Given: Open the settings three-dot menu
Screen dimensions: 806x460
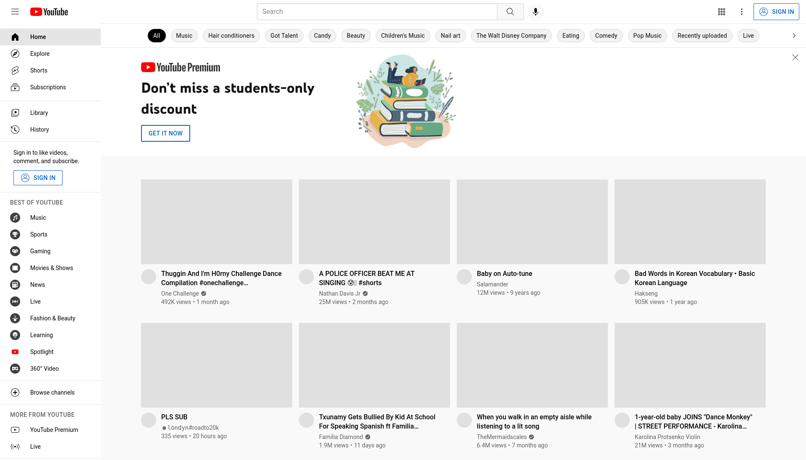Looking at the screenshot, I should pos(741,12).
